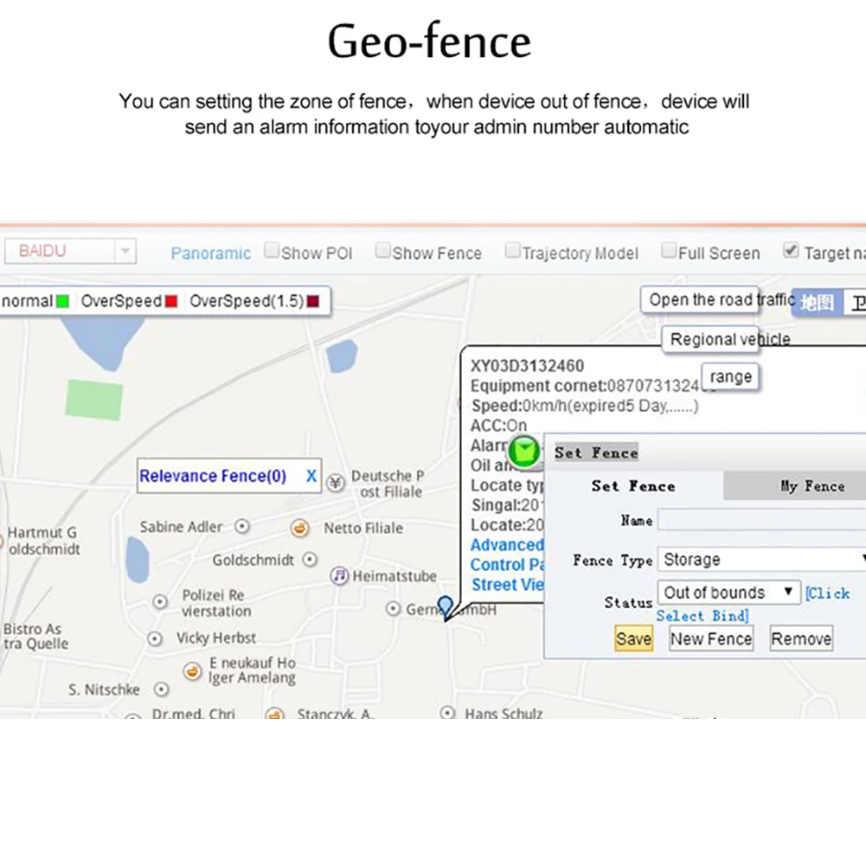This screenshot has height=866, width=866.
Task: Click the Set Fence dialog title bar
Action: coord(705,452)
